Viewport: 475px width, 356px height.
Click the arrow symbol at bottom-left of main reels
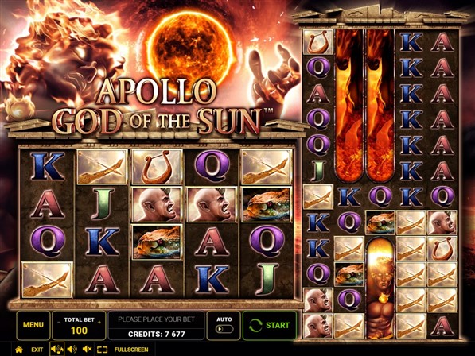47,280
